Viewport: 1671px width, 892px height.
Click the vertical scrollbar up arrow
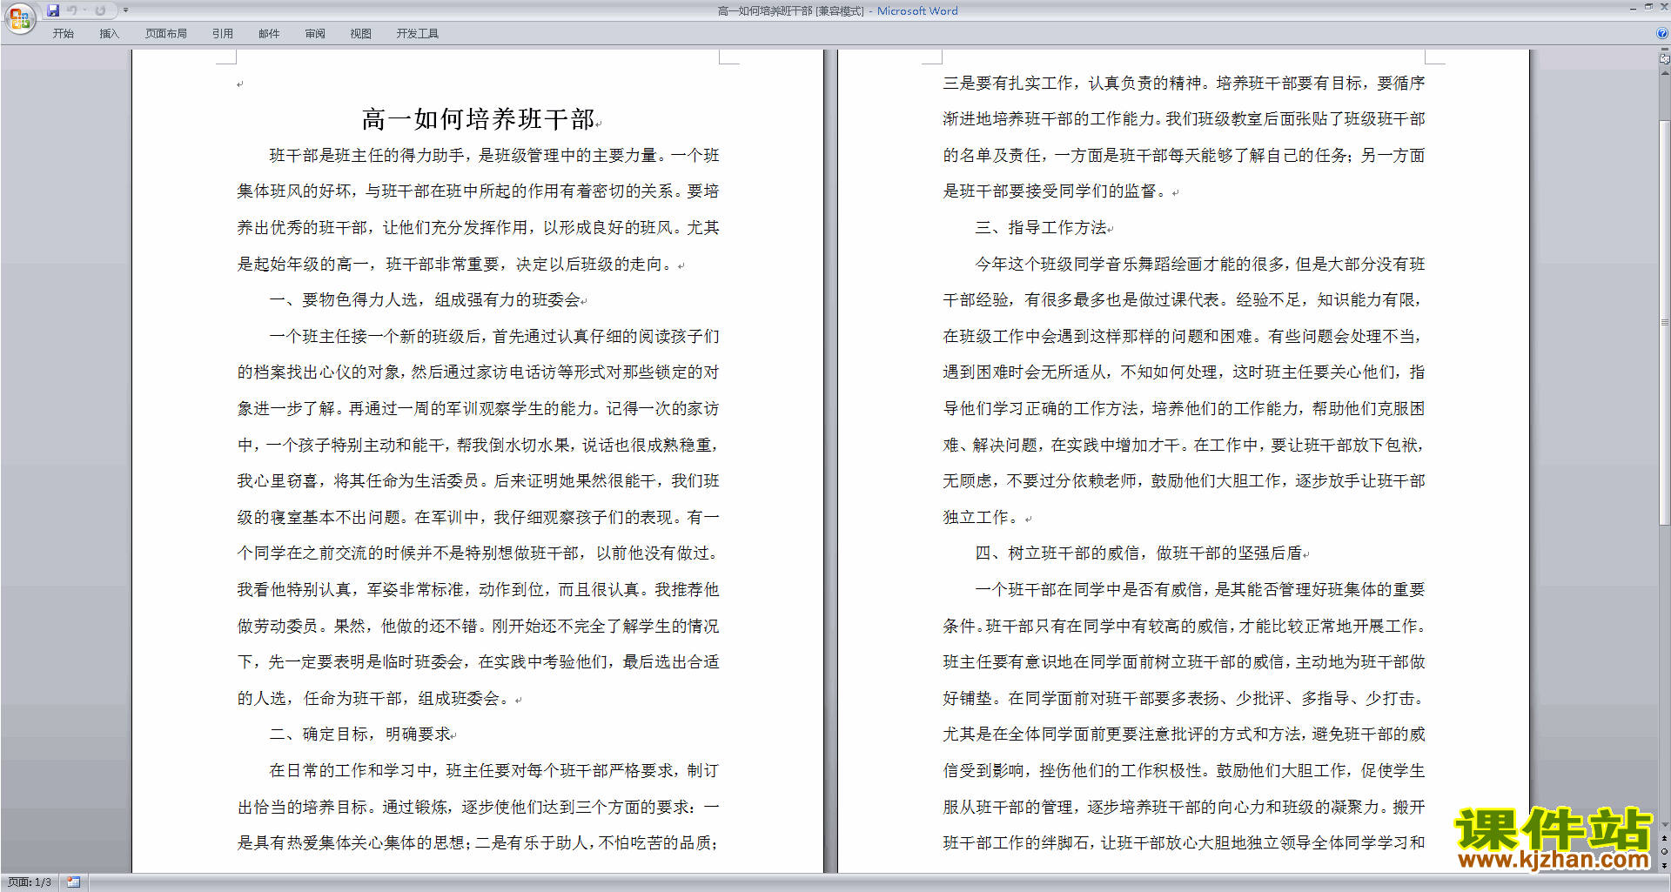[x=1665, y=73]
